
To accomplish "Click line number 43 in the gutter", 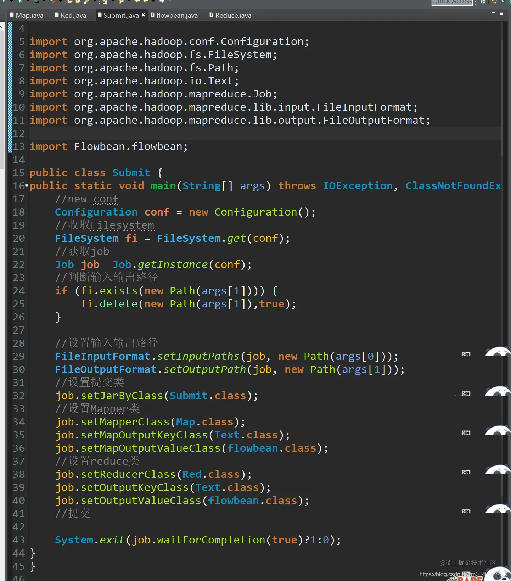I will click(x=19, y=540).
